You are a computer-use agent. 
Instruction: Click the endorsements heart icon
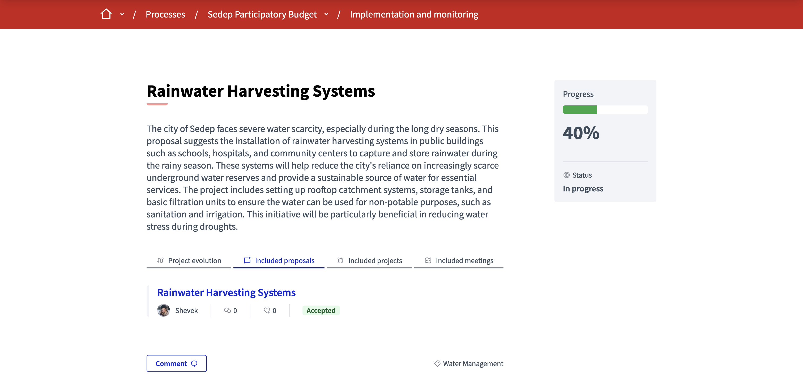(x=267, y=310)
